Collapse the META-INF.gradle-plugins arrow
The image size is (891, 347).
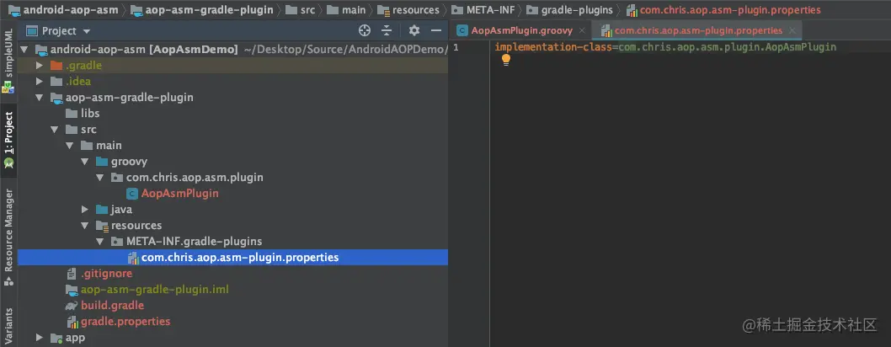pyautogui.click(x=100, y=242)
